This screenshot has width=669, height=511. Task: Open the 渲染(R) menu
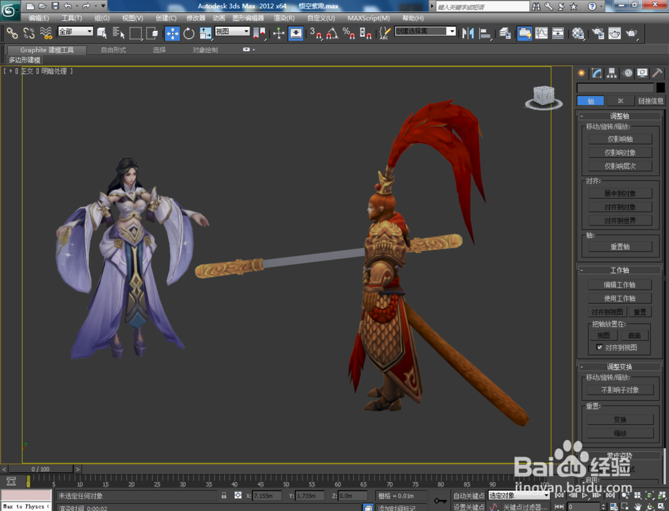284,18
